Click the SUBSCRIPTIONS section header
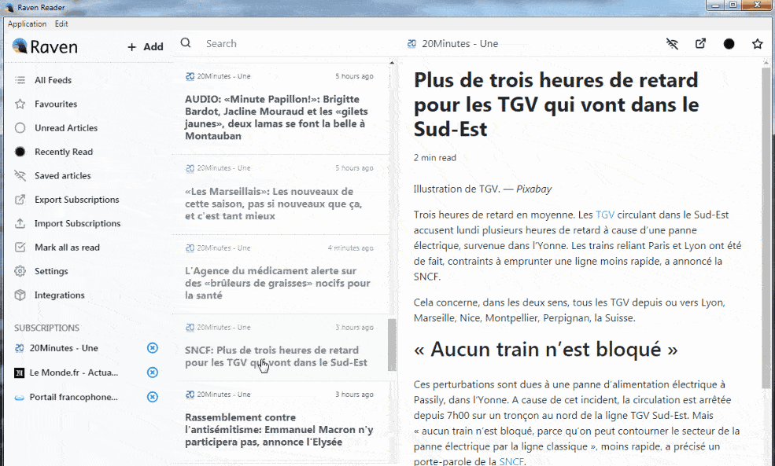Image resolution: width=775 pixels, height=466 pixels. click(x=46, y=328)
